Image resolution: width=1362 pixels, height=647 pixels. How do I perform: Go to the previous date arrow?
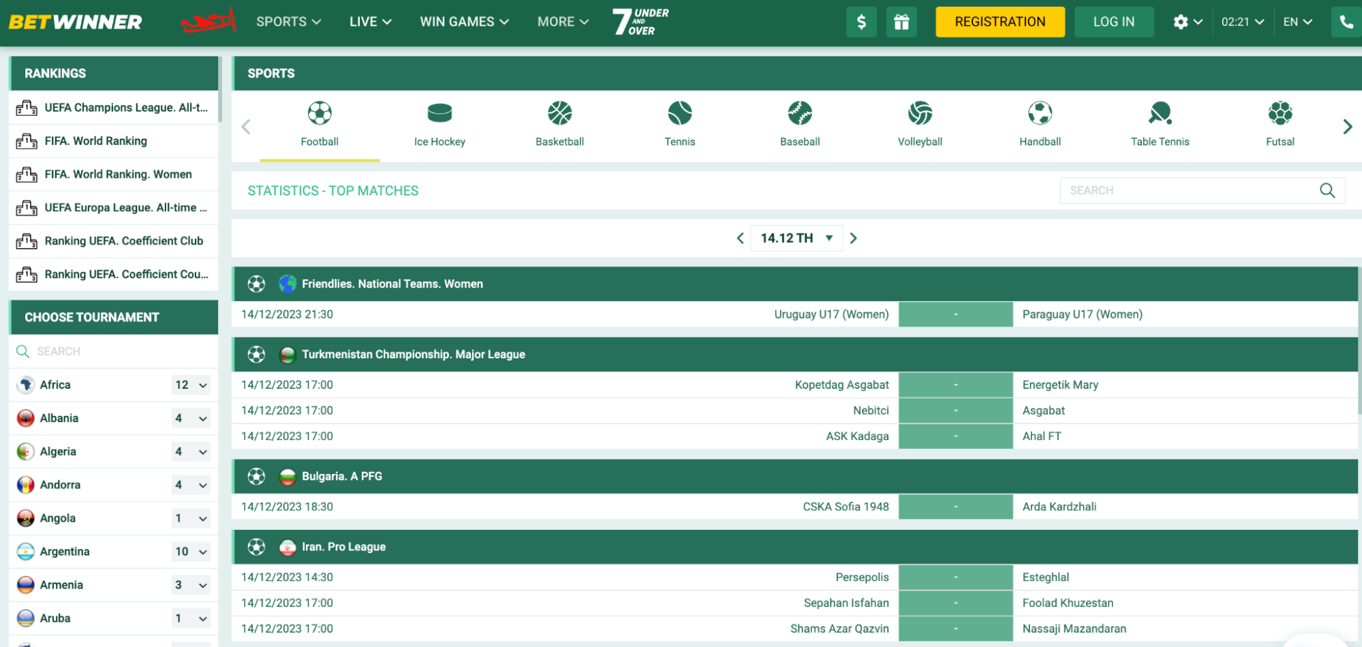740,238
